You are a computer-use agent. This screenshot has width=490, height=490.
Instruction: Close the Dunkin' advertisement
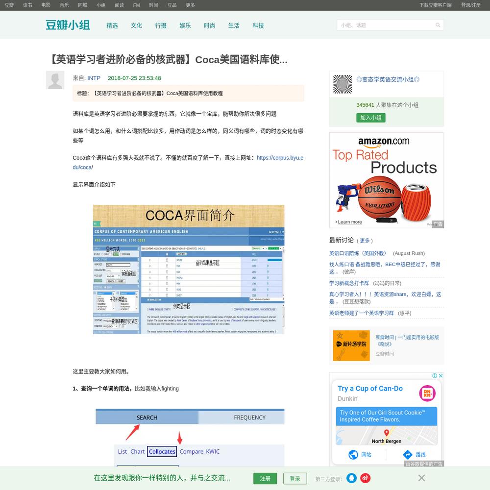coord(441,376)
